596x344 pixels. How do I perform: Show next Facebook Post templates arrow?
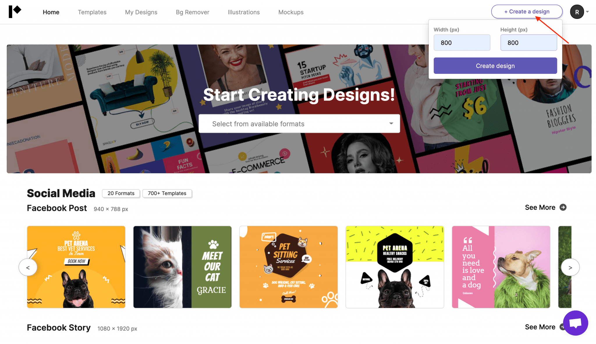570,267
